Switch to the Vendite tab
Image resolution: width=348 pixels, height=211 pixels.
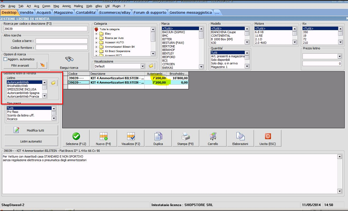tap(27, 12)
